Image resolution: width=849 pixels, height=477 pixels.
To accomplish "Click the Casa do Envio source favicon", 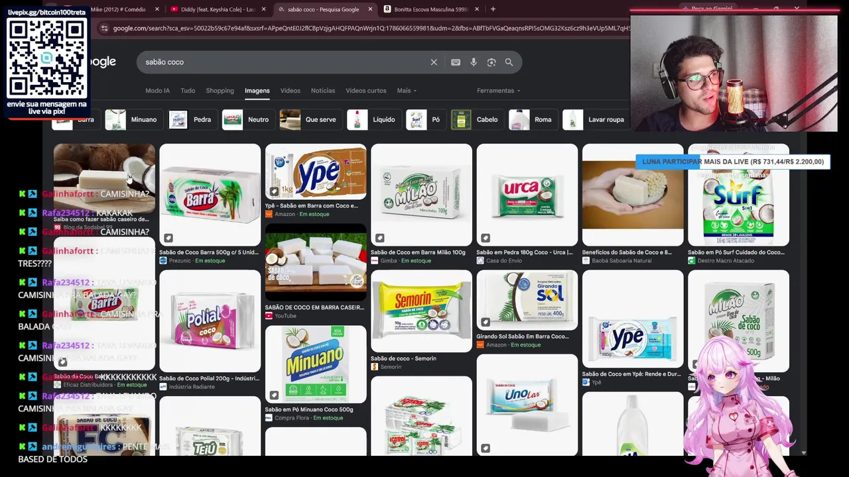I will 480,261.
